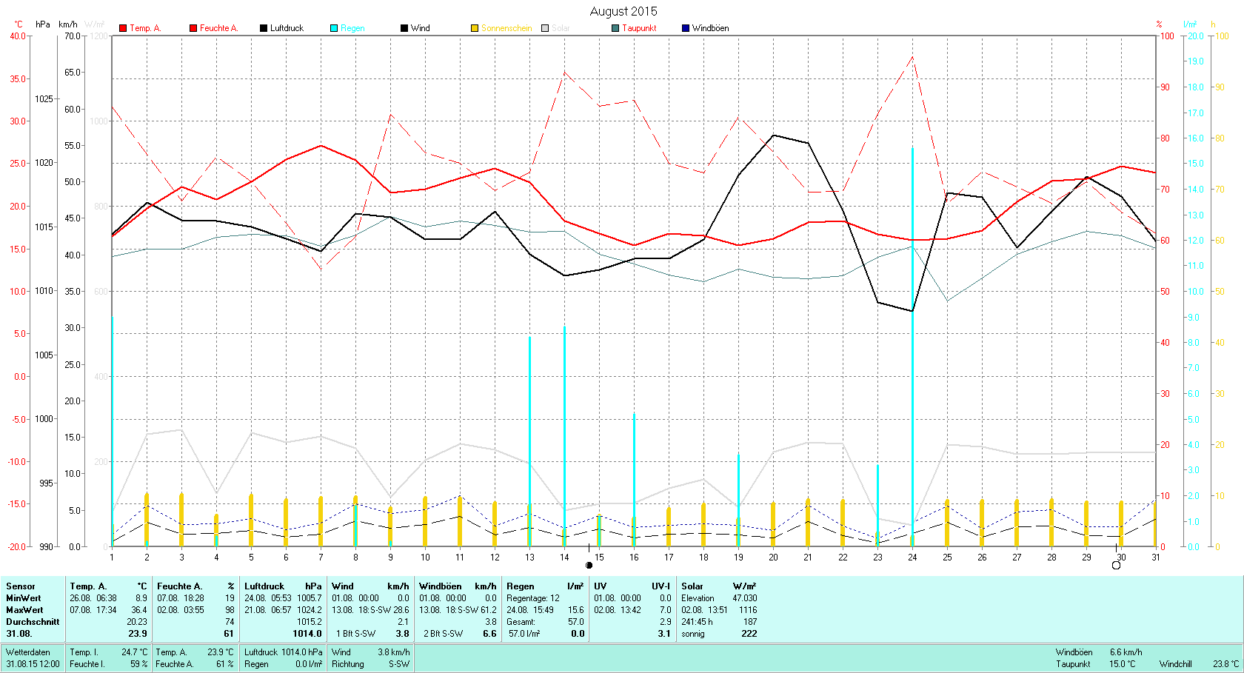Click the rain maximum time 24.08. 15:49
Image resolution: width=1244 pixels, height=673 pixels.
tap(530, 610)
